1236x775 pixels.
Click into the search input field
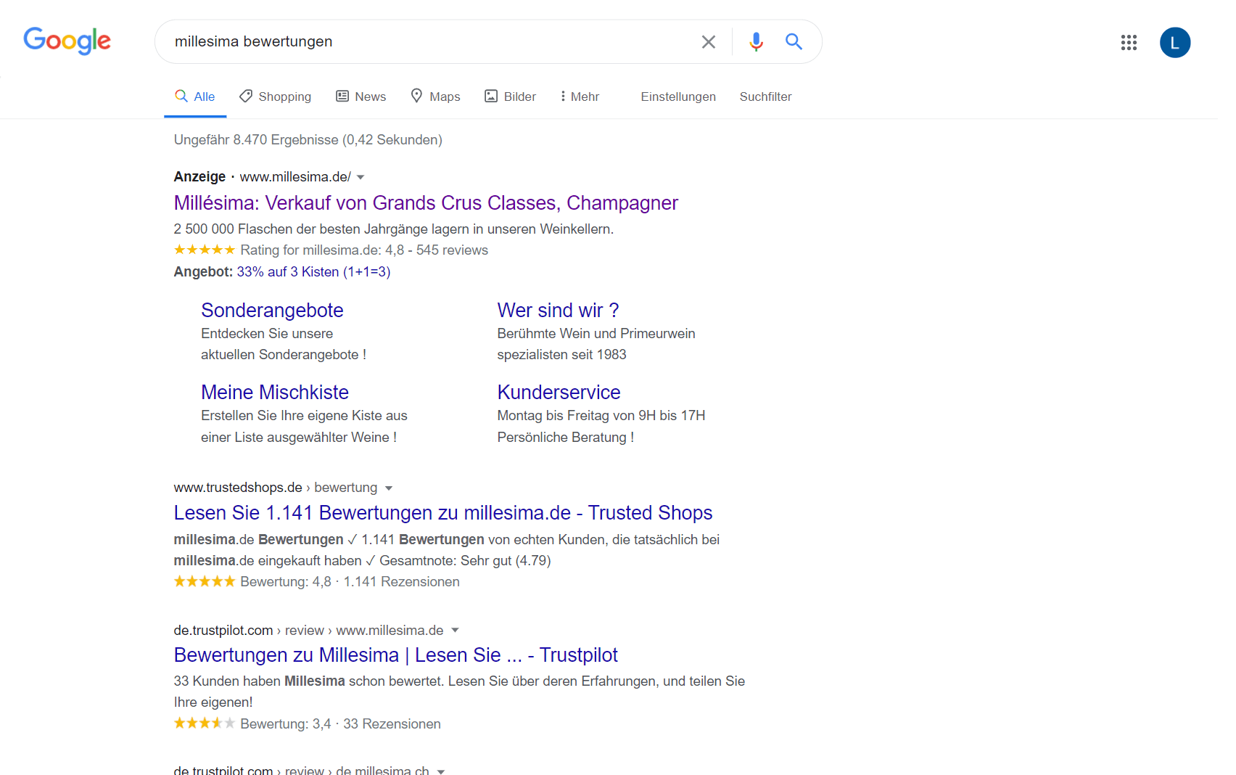(x=428, y=41)
